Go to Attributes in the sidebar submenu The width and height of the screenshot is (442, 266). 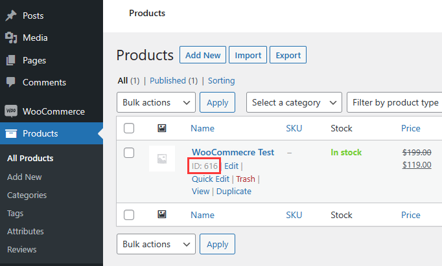point(25,231)
